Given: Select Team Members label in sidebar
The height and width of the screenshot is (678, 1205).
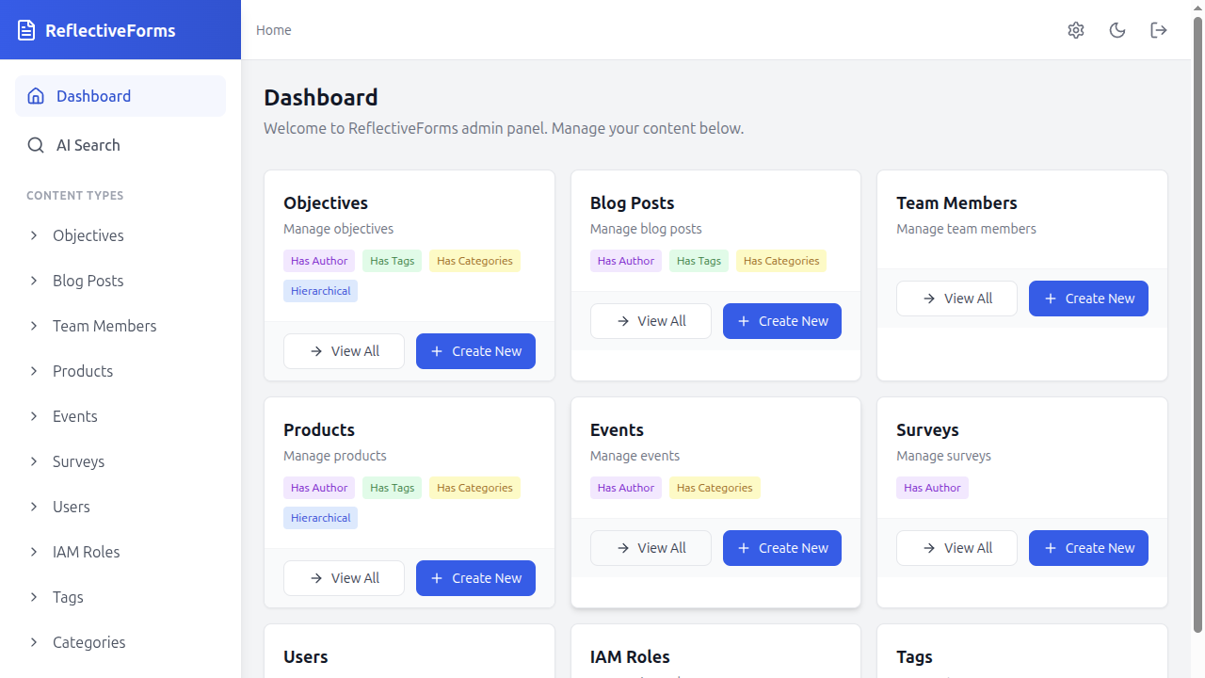Looking at the screenshot, I should click(x=104, y=326).
